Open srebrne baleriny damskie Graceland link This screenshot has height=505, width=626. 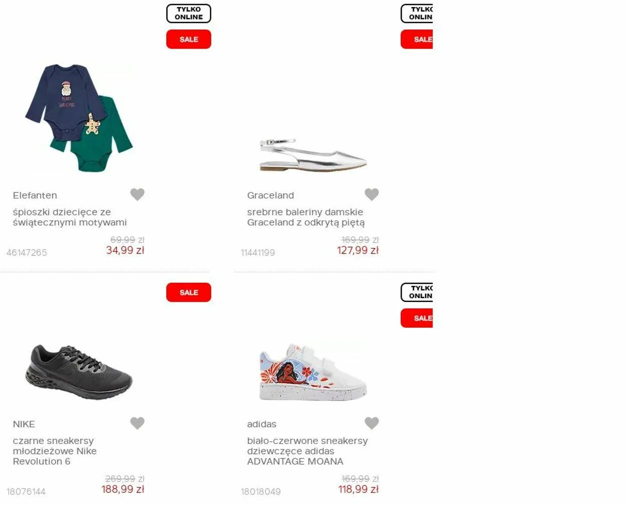coord(305,217)
